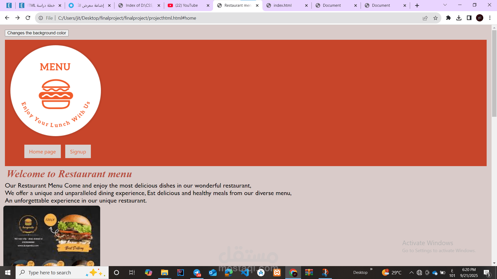497x279 pixels.
Task: Toggle the browser side panel icon
Action: (469, 18)
